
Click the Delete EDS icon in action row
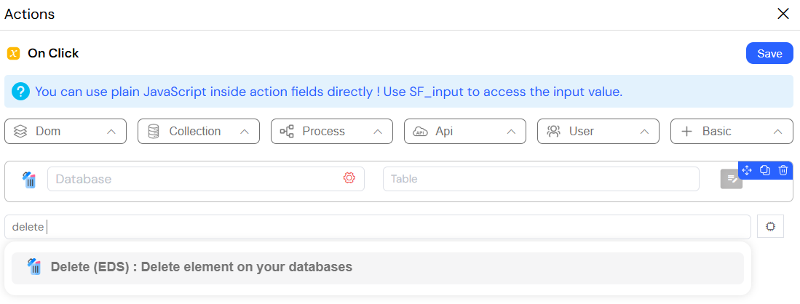[x=30, y=180]
